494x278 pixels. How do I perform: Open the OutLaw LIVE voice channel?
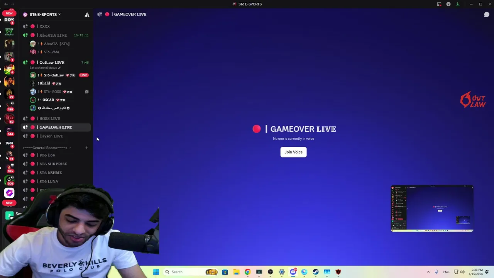pyautogui.click(x=56, y=62)
